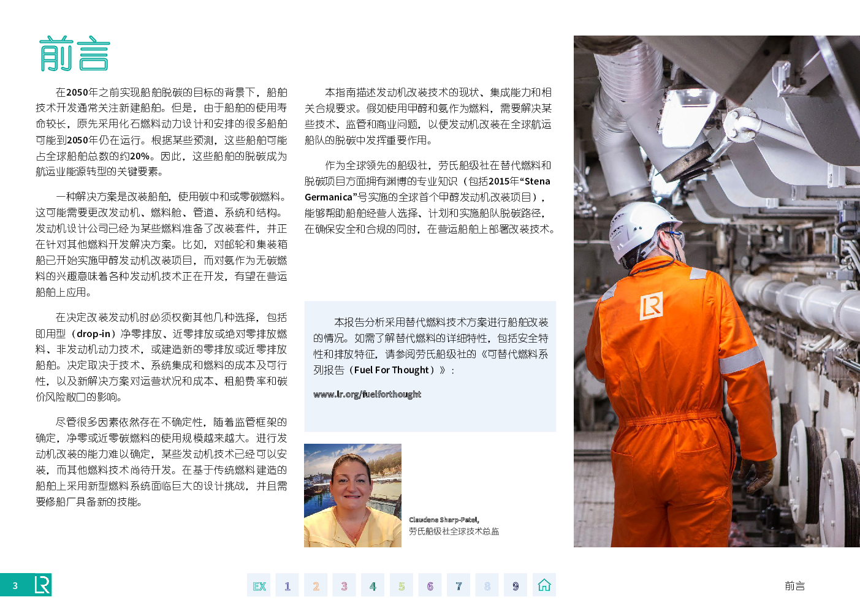The image size is (860, 608).
Task: Go to chapter 1 via navigation tile
Action: click(287, 585)
